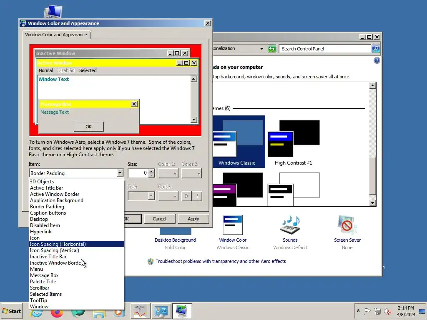This screenshot has height=320, width=427.
Task: Click the Desktop entry in the item list
Action: pyautogui.click(x=77, y=219)
